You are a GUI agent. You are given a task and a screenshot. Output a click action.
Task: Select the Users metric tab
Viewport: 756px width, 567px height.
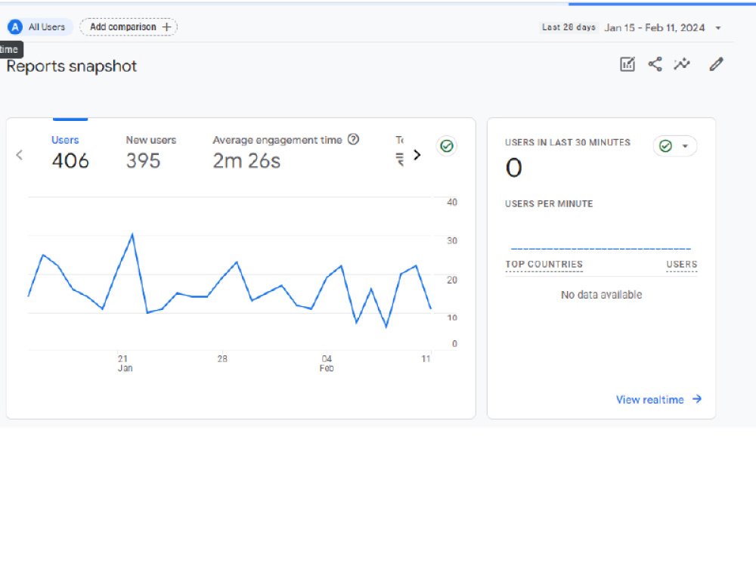70,153
